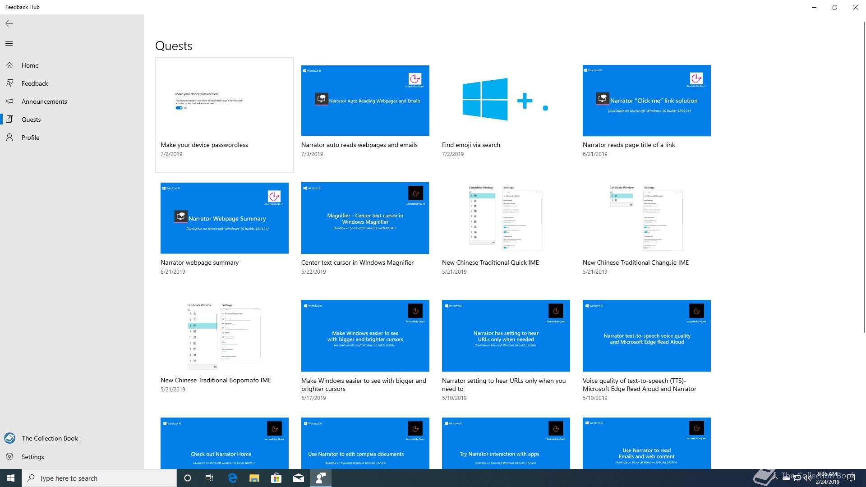Viewport: 866px width, 487px height.
Task: Click 'Narrator auto reads webpages and emails' title
Action: pos(359,145)
